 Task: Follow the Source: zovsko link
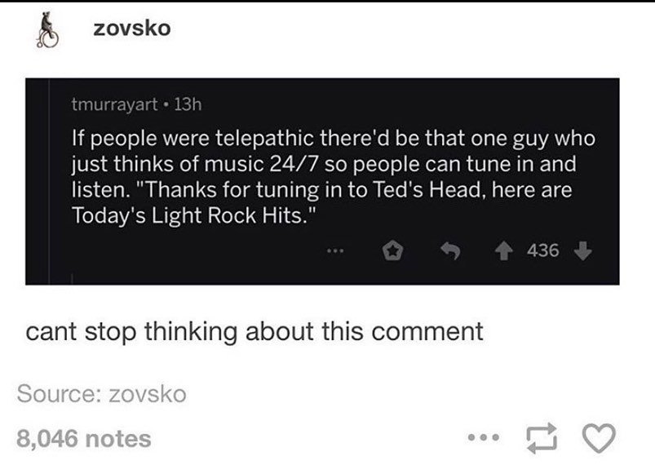[x=101, y=394]
